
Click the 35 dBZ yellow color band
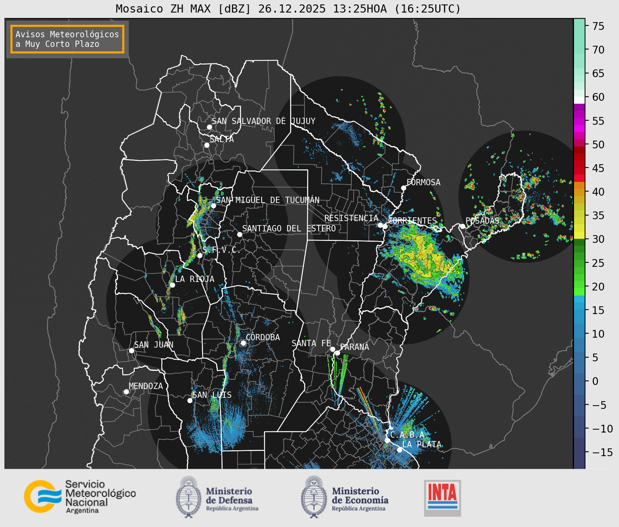579,214
